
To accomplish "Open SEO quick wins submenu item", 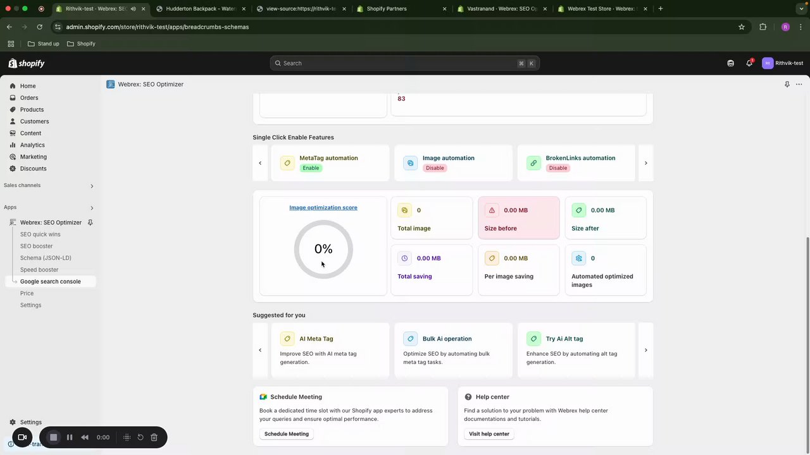I will 40,234.
